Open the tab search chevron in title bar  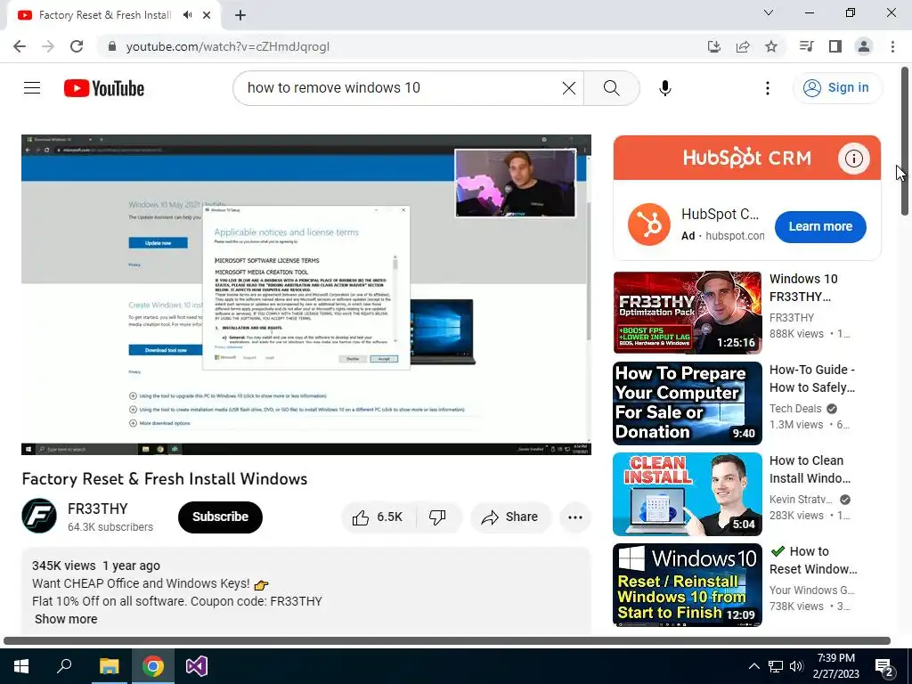click(x=769, y=12)
